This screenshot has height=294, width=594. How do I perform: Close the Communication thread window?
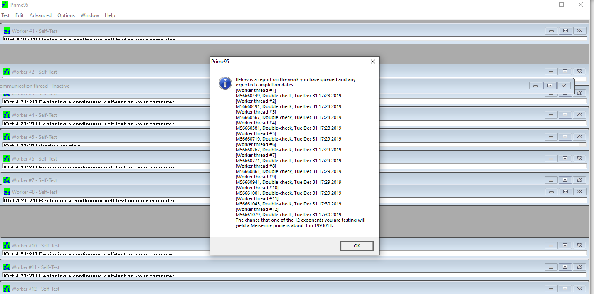coord(564,86)
